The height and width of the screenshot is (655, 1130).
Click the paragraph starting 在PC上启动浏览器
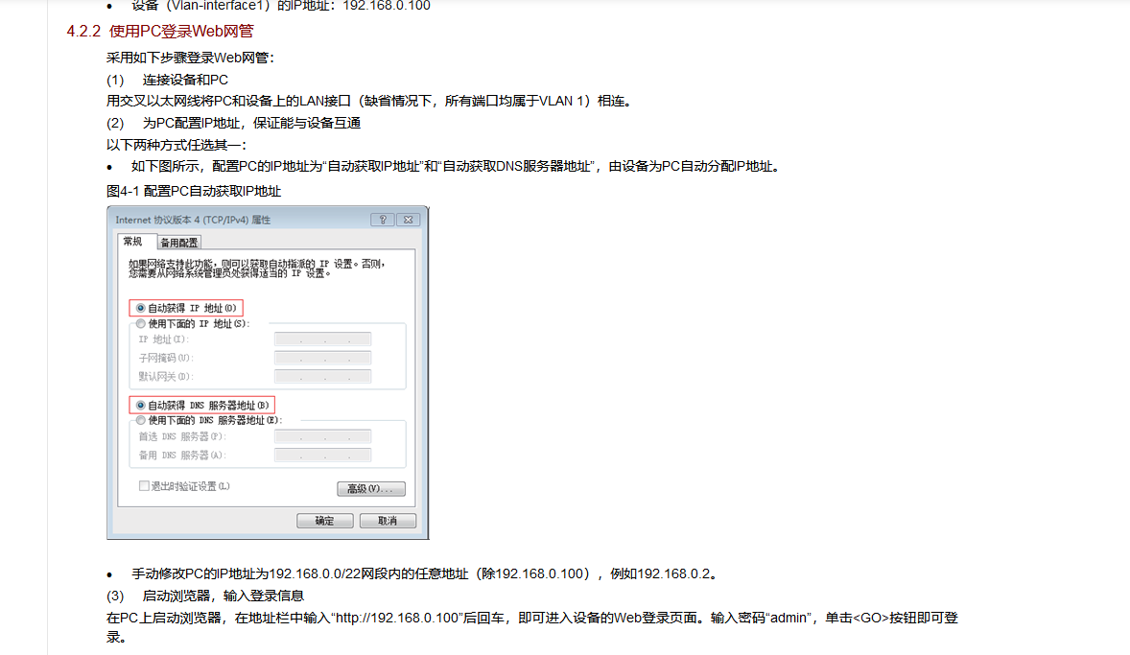[x=531, y=627]
